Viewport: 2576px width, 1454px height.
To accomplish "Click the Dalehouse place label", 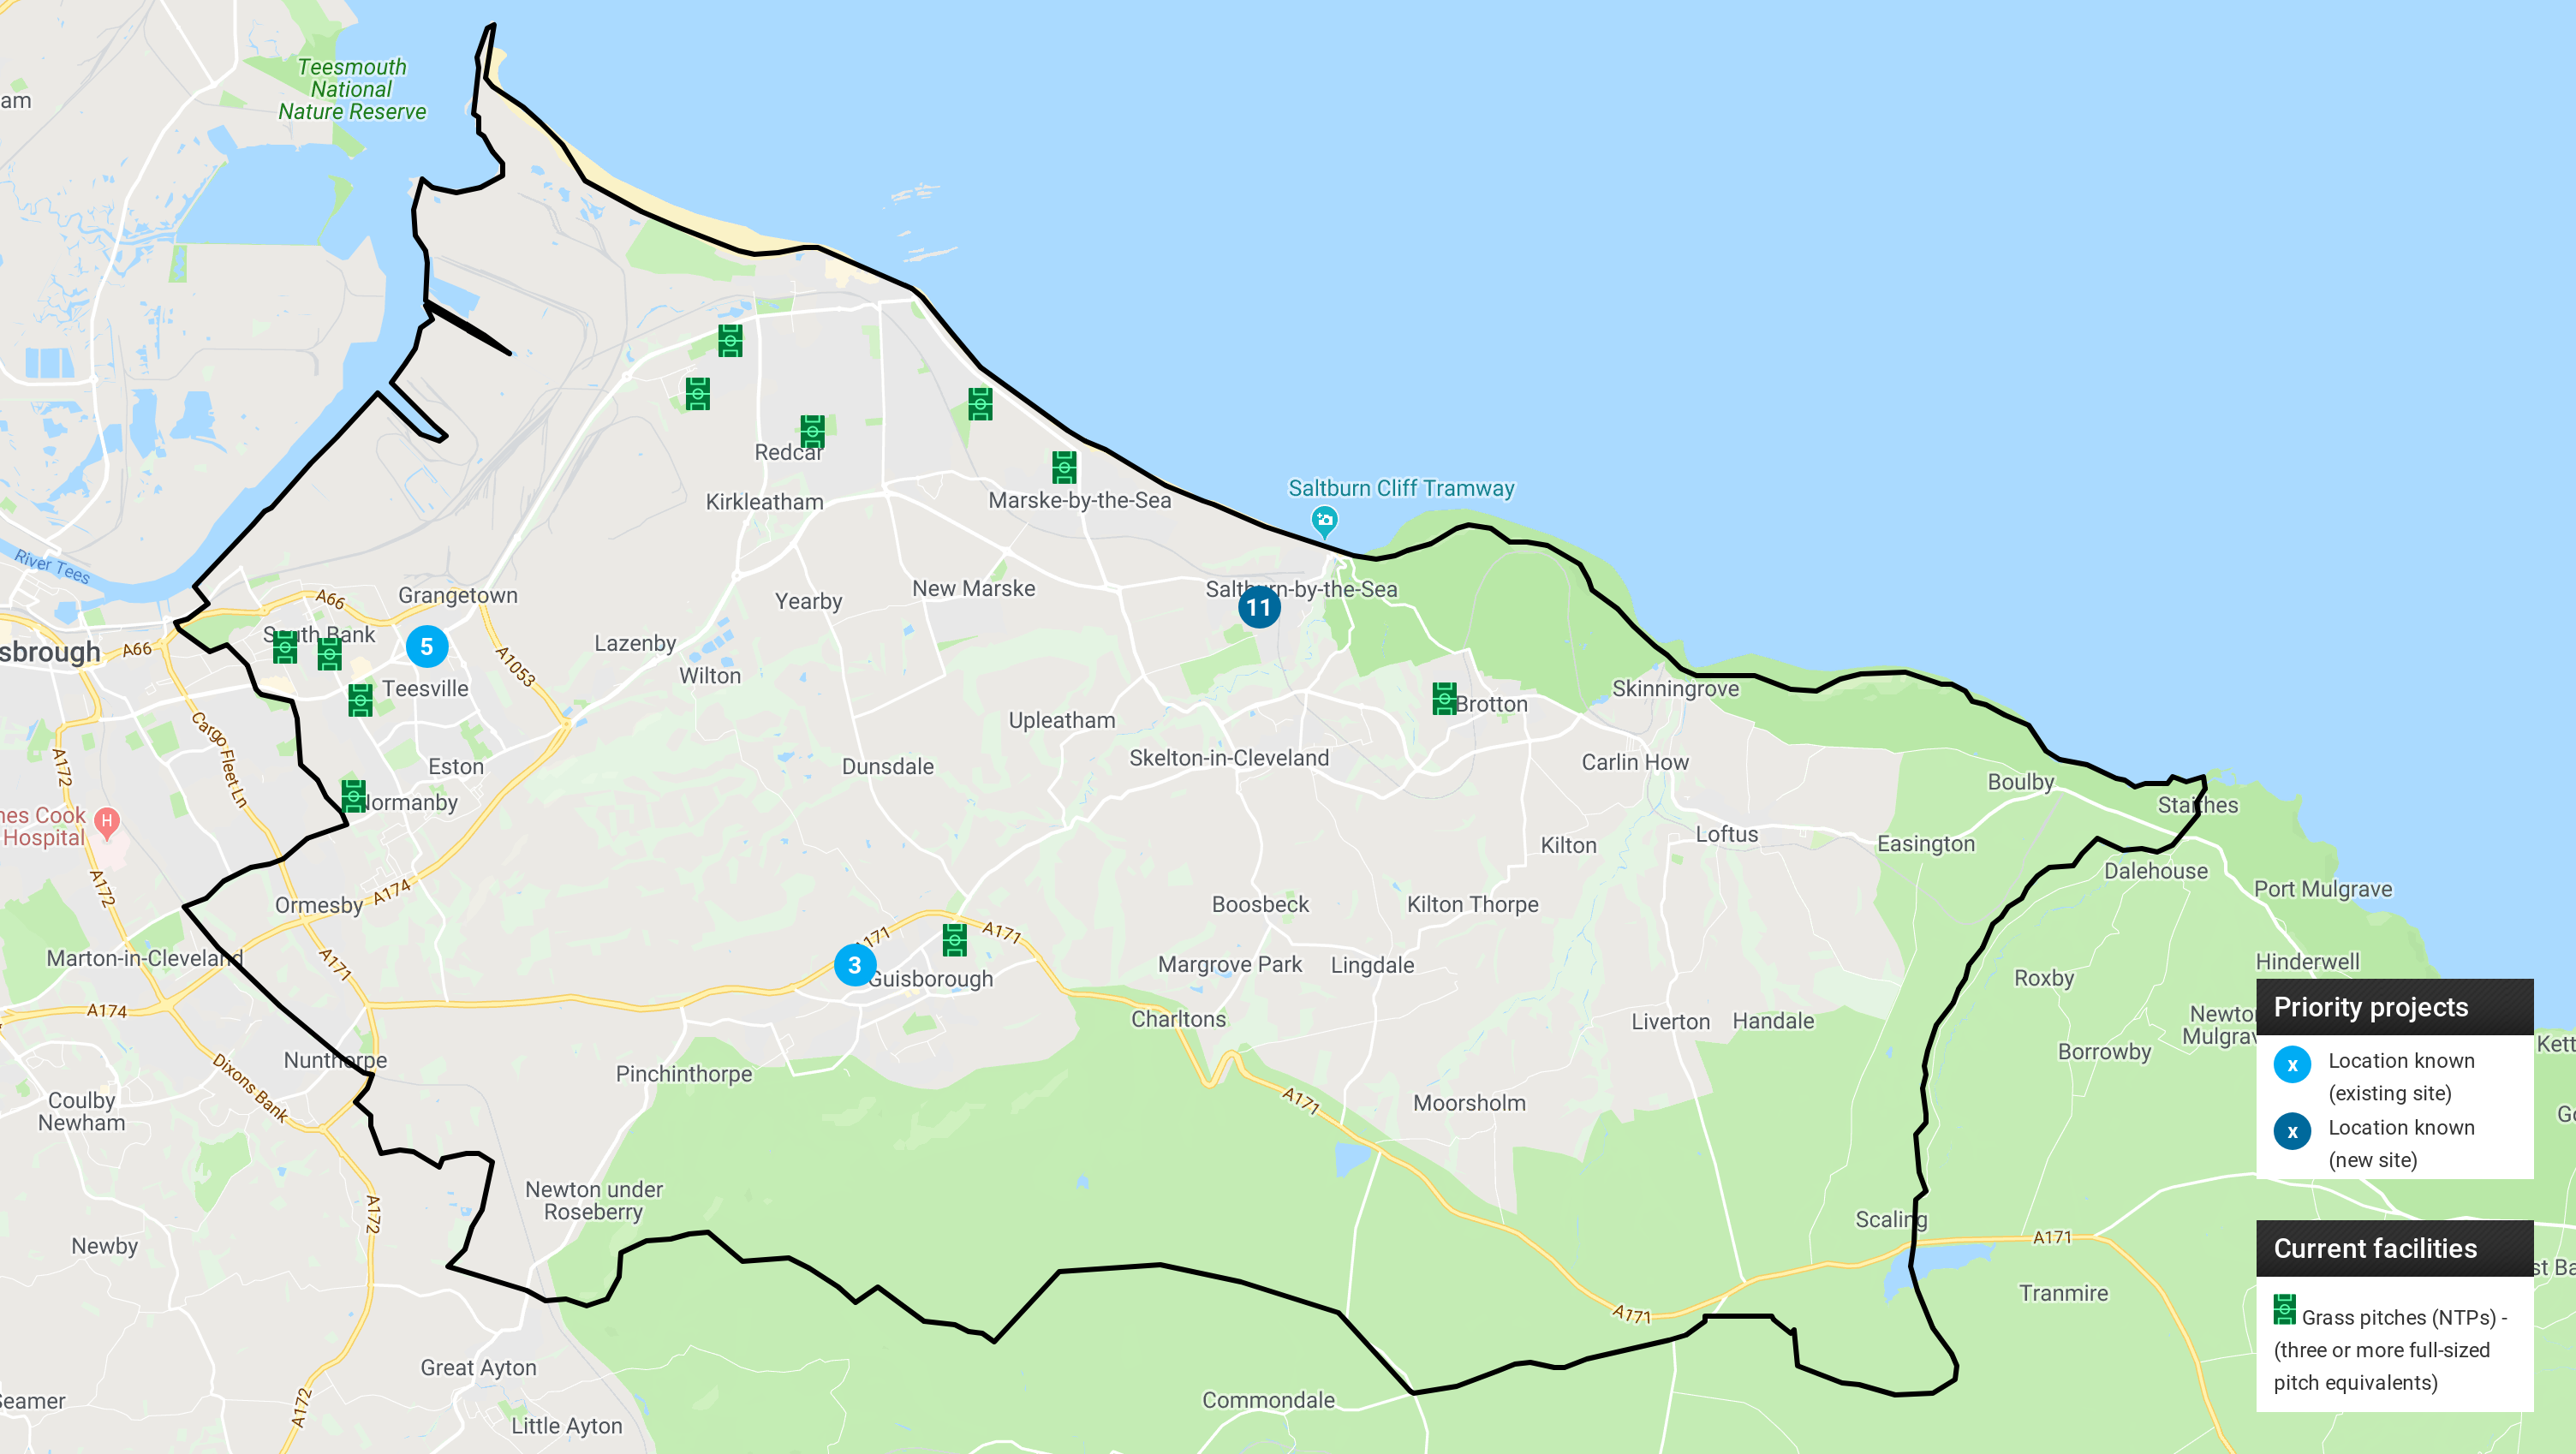I will (x=2156, y=871).
